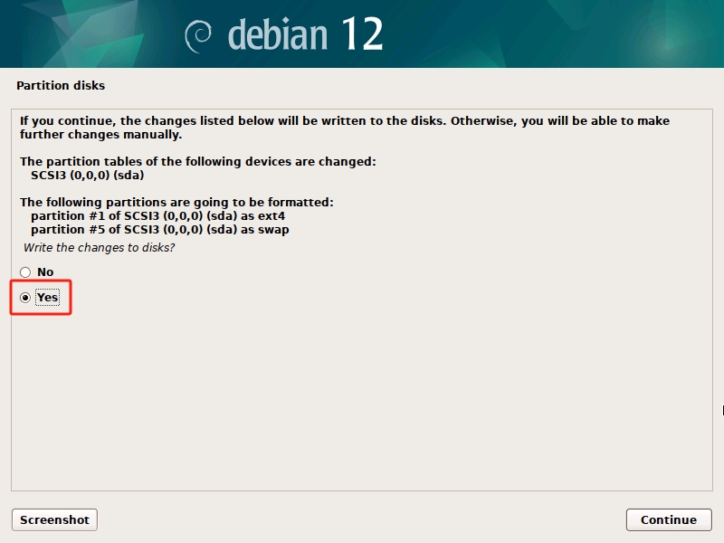This screenshot has width=724, height=543.
Task: Click the teal banner's right side background
Action: (x=577, y=33)
